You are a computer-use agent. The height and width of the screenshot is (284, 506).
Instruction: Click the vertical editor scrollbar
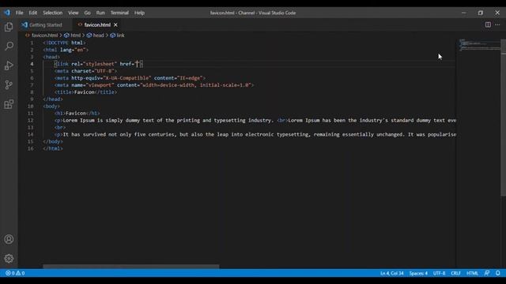click(503, 118)
